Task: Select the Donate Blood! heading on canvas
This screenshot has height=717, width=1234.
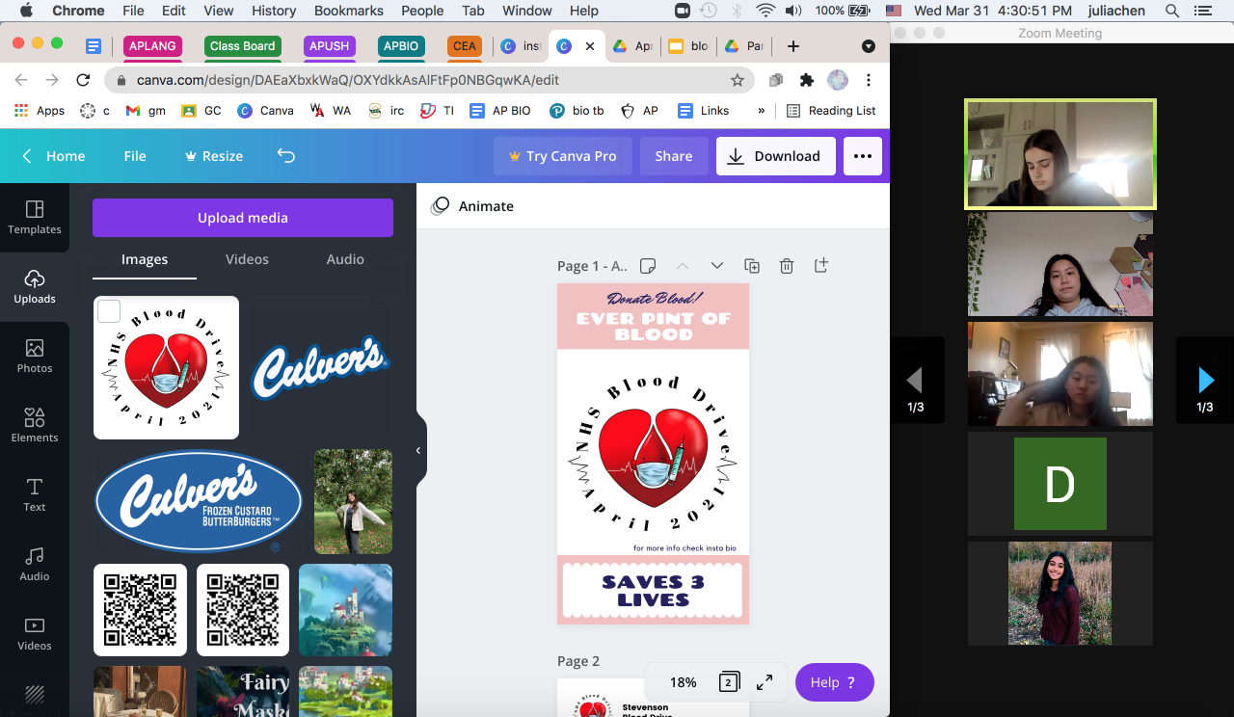Action: point(654,299)
